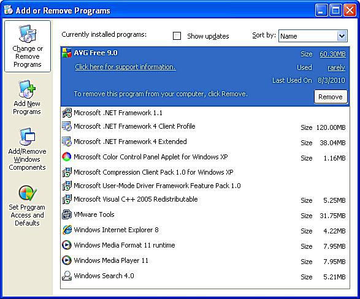Viewport: 360px width, 299px height.
Task: Select the VMware Tools icon
Action: (67, 214)
